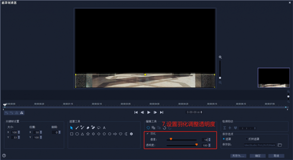Viewport: 293px width, 160px height.
Task: Choose the triangle shape mask
Action: pos(82,134)
